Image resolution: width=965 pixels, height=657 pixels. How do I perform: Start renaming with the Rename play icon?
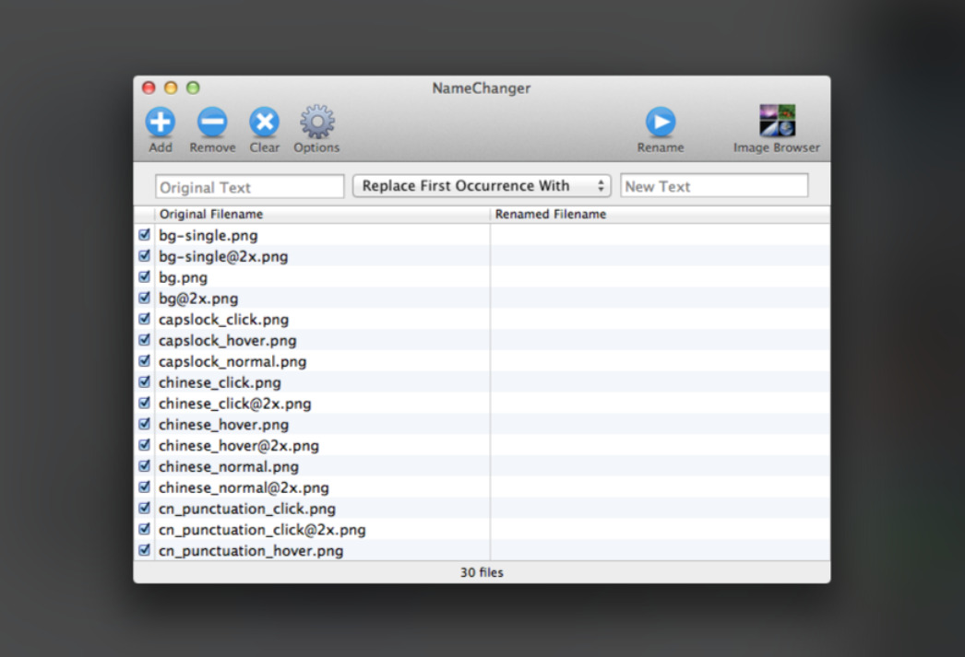click(x=661, y=122)
